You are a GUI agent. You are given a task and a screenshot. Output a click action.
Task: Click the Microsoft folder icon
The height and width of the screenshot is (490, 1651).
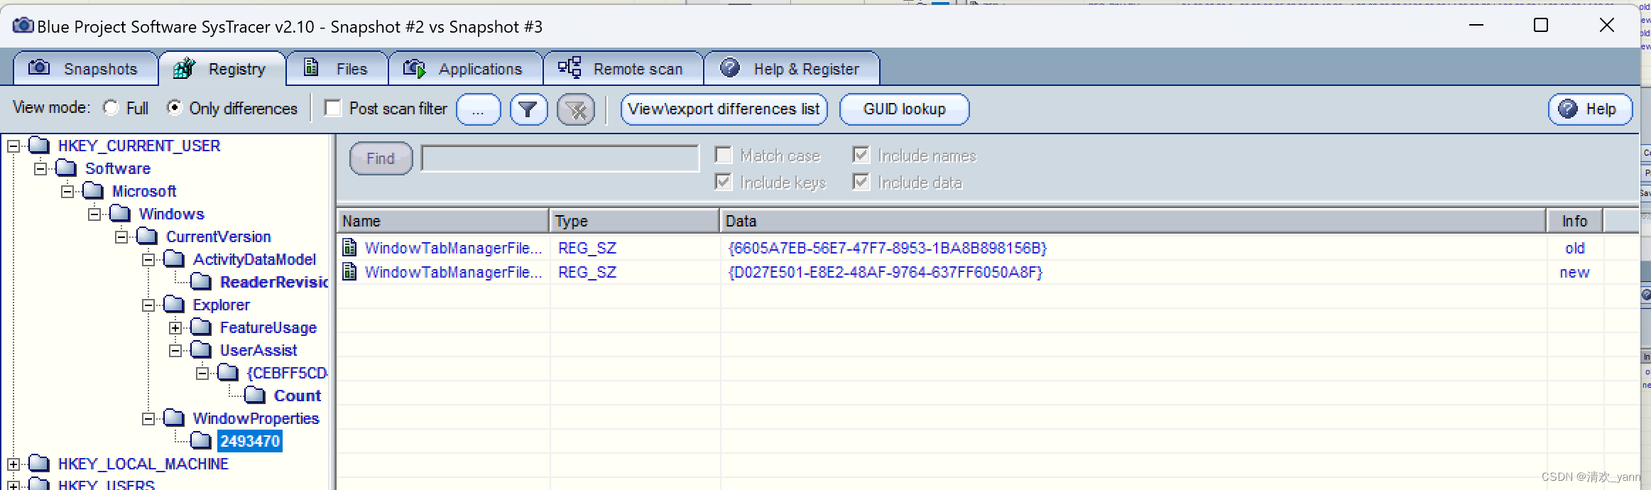[x=93, y=191]
